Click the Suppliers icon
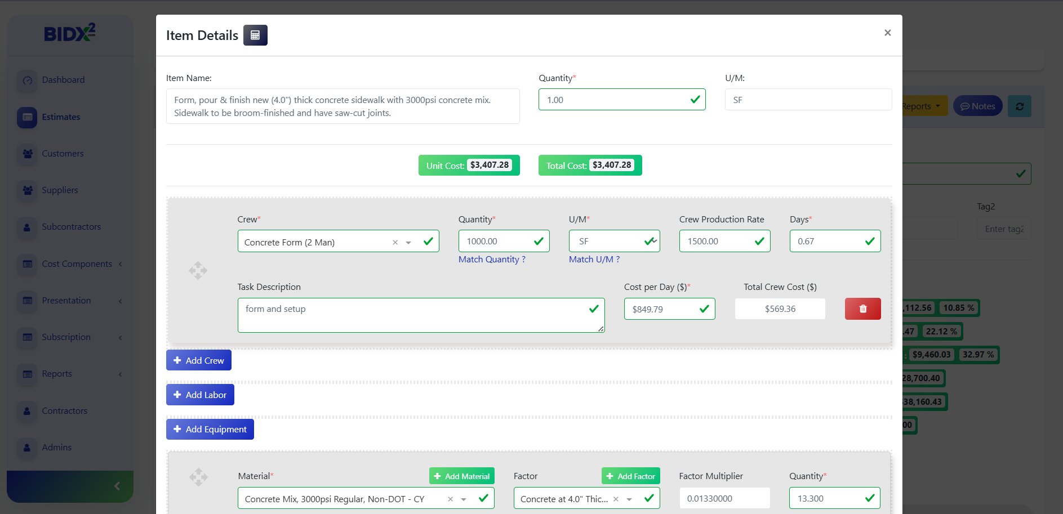 (x=27, y=190)
